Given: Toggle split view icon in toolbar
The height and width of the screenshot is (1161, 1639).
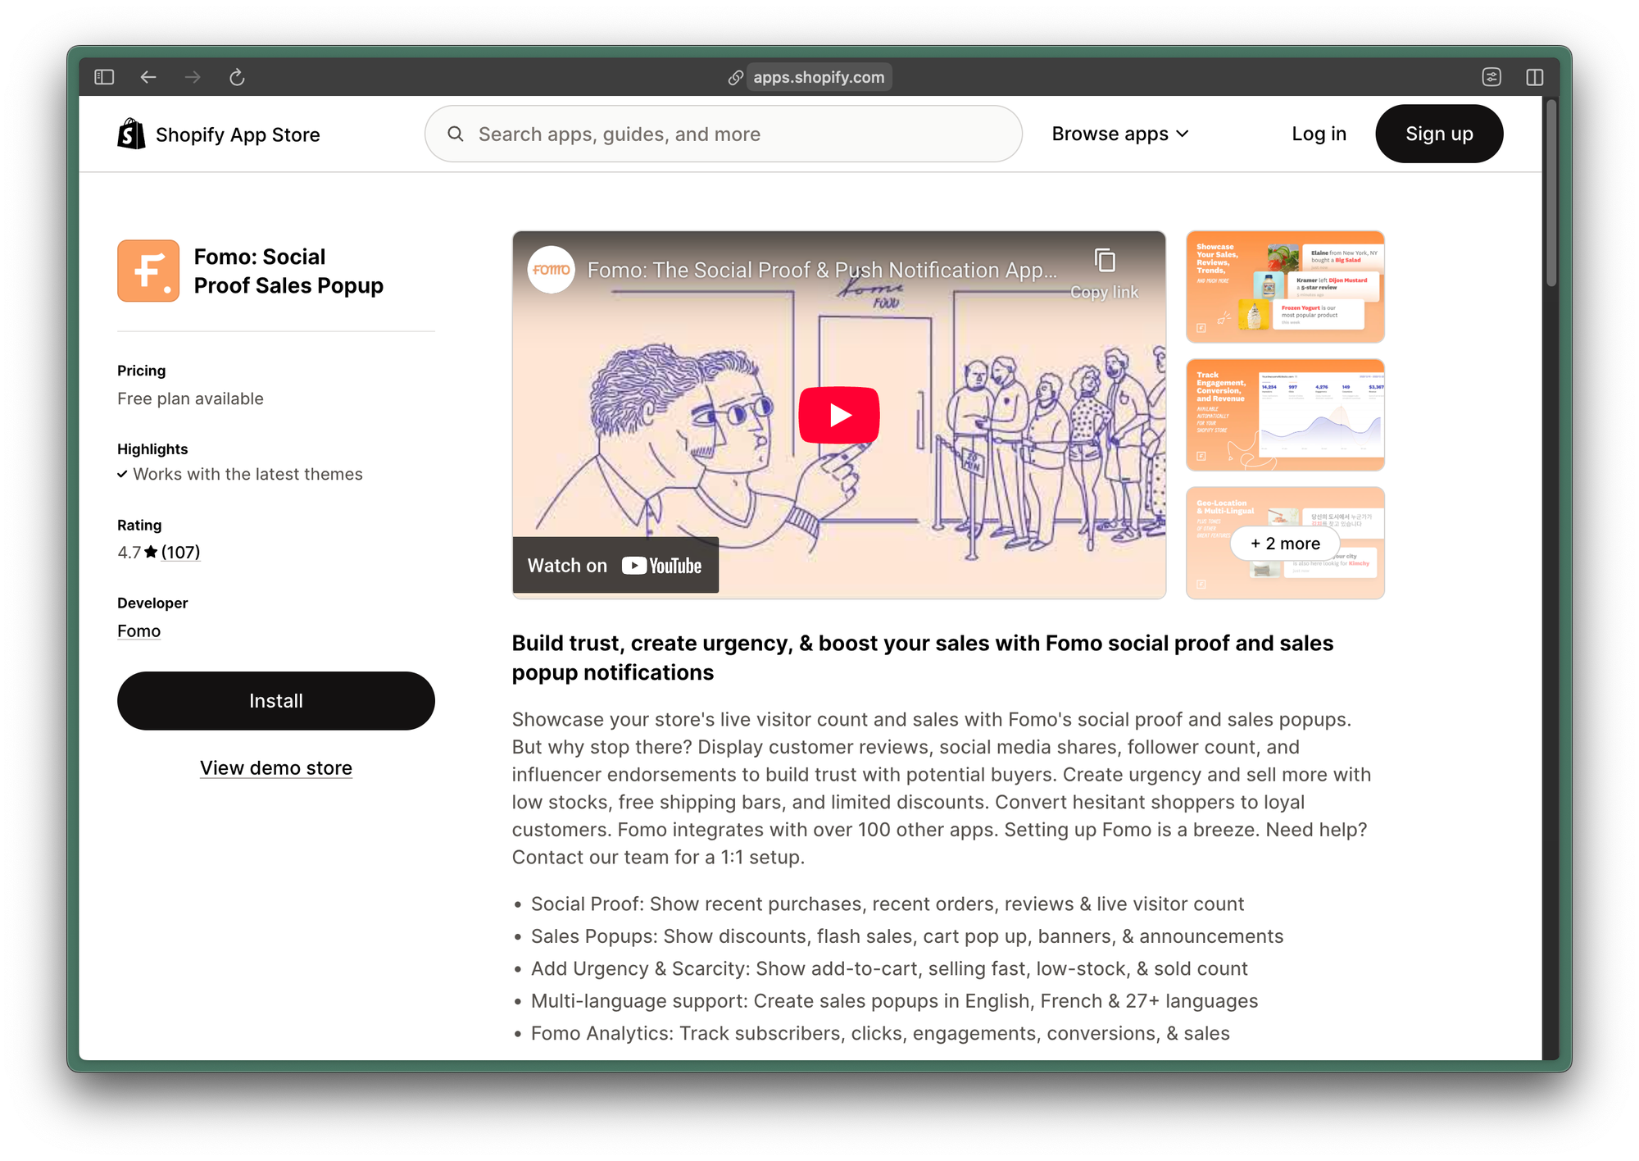Looking at the screenshot, I should 1535,77.
